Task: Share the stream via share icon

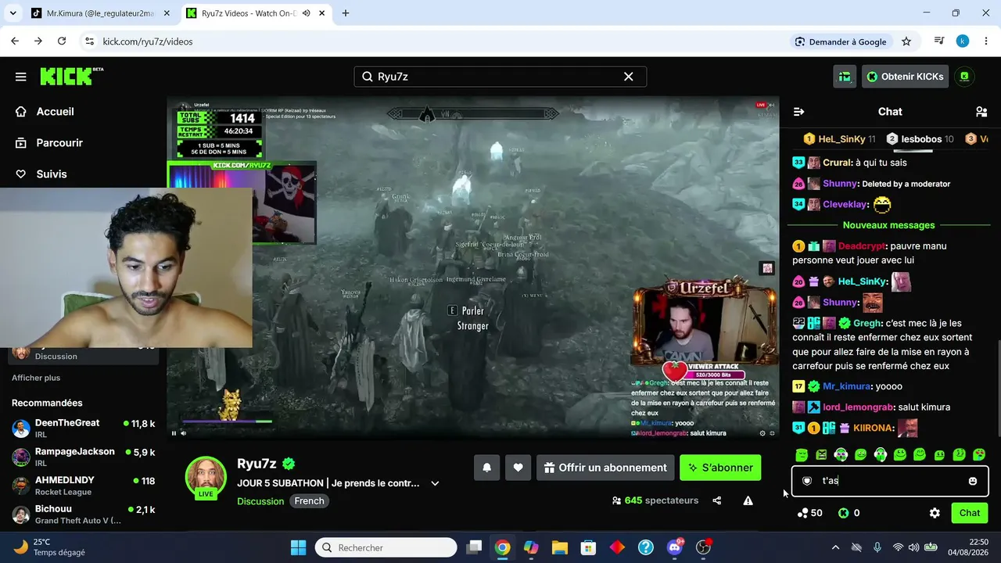Action: click(x=717, y=500)
